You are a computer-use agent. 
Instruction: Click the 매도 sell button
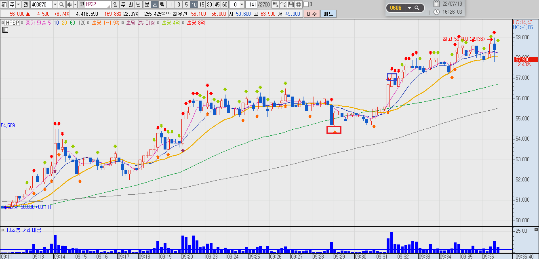(x=328, y=14)
